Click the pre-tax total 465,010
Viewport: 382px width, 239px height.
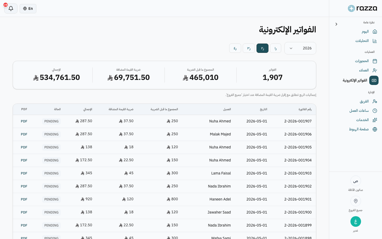[x=201, y=78]
